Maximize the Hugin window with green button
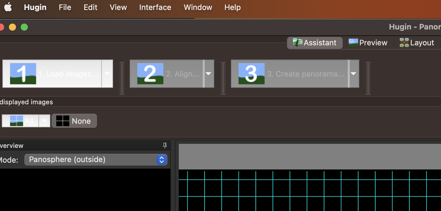The image size is (441, 211). [x=24, y=27]
